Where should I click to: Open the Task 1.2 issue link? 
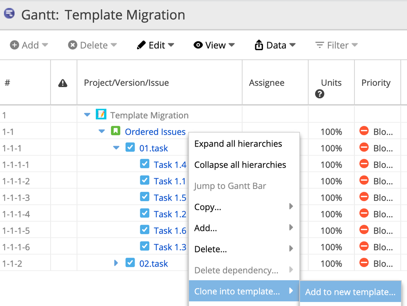coord(170,214)
